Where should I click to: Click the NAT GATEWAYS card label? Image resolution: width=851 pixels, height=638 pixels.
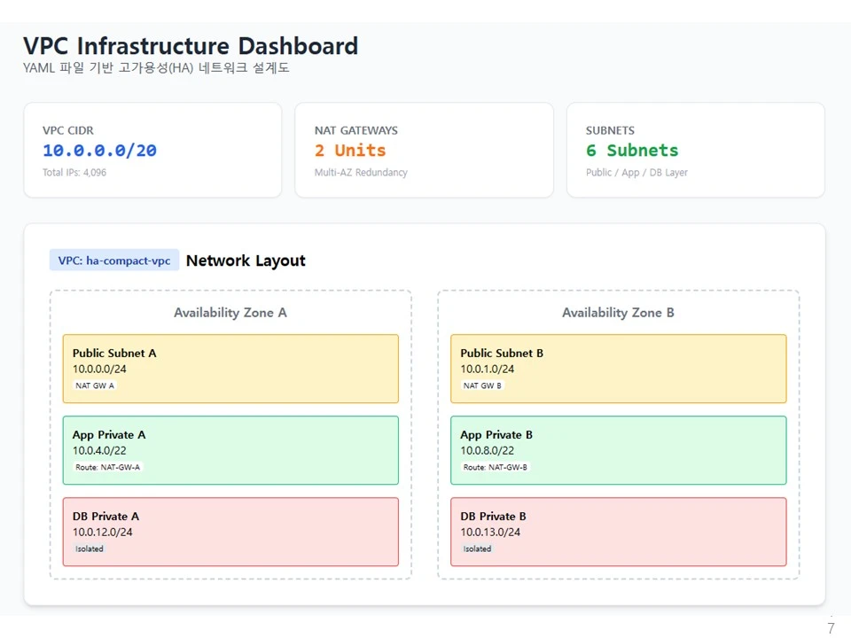tap(356, 131)
